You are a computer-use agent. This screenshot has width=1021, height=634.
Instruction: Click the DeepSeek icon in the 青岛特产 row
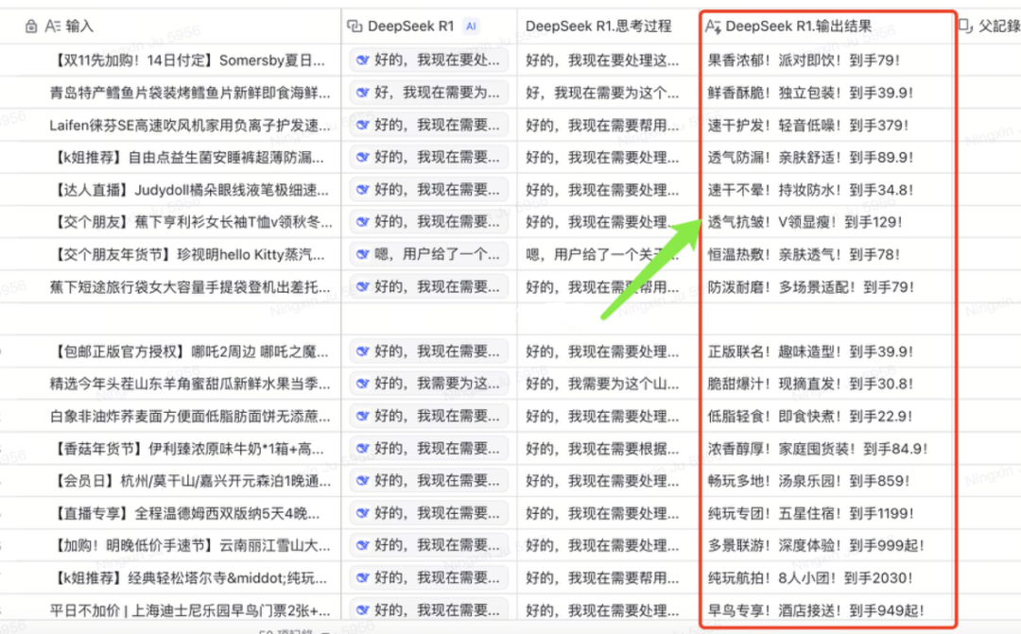tap(361, 93)
